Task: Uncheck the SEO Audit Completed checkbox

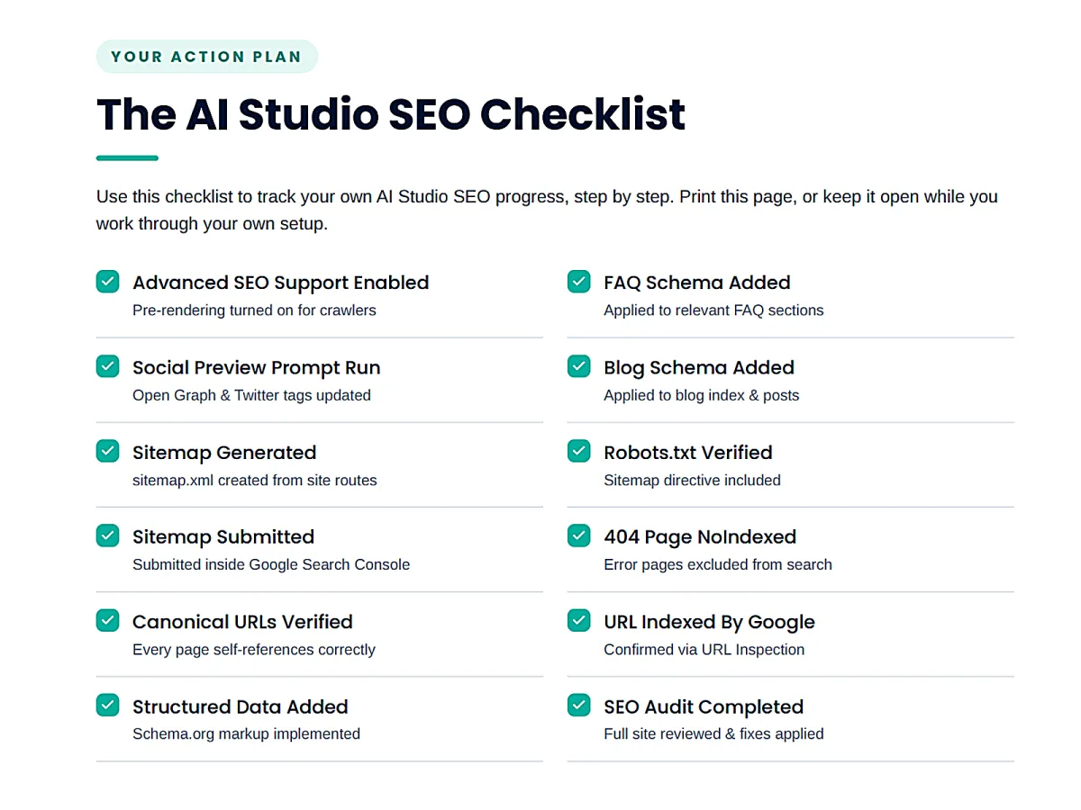Action: pos(578,705)
